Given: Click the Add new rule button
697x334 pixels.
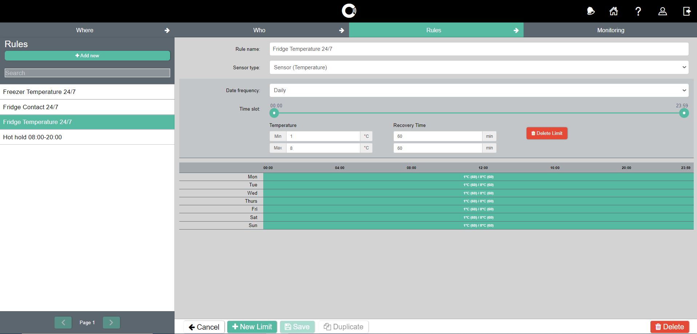Looking at the screenshot, I should tap(87, 55).
